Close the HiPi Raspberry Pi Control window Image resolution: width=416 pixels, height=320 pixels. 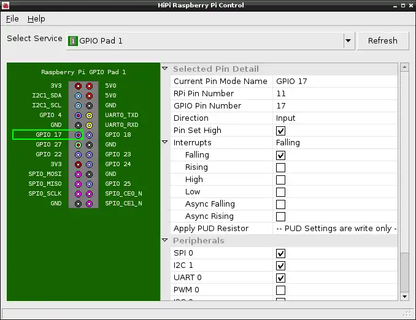pos(410,6)
